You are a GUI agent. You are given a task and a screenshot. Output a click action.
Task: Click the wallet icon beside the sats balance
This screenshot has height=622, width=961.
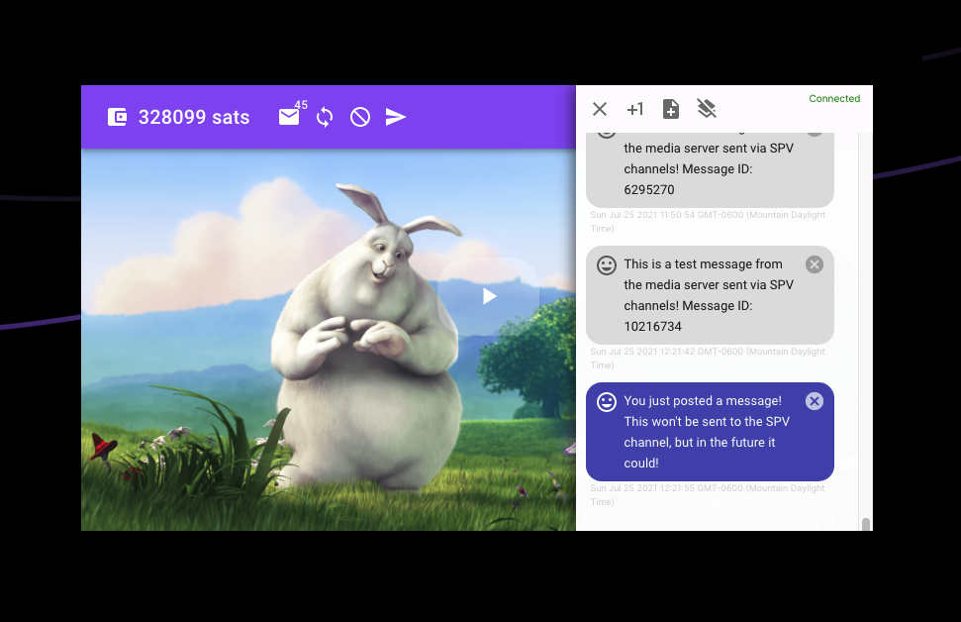[x=117, y=117]
